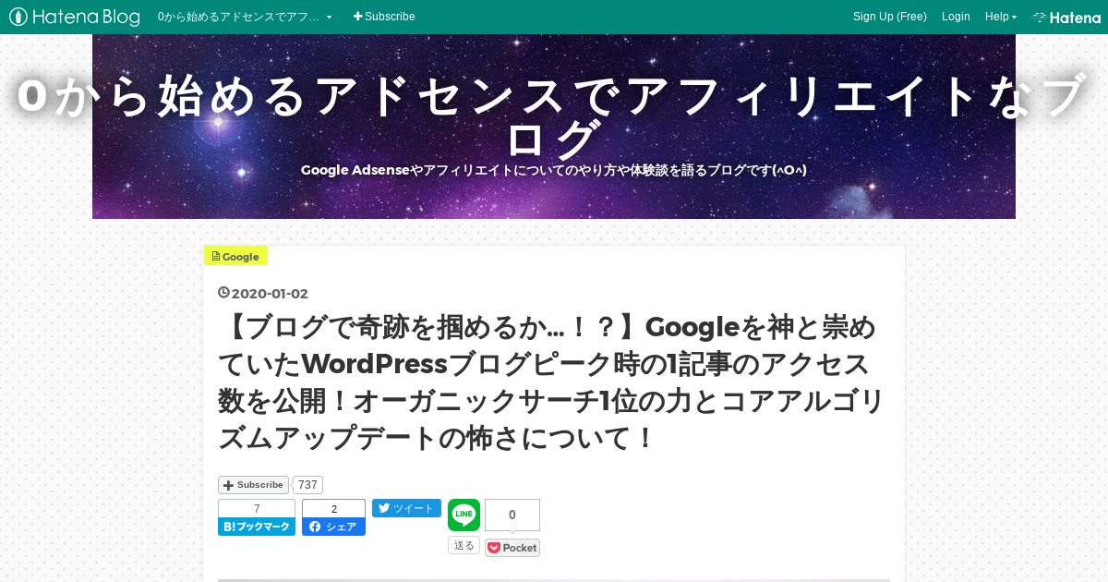Open the Login link
This screenshot has height=582, width=1108.
click(x=956, y=17)
